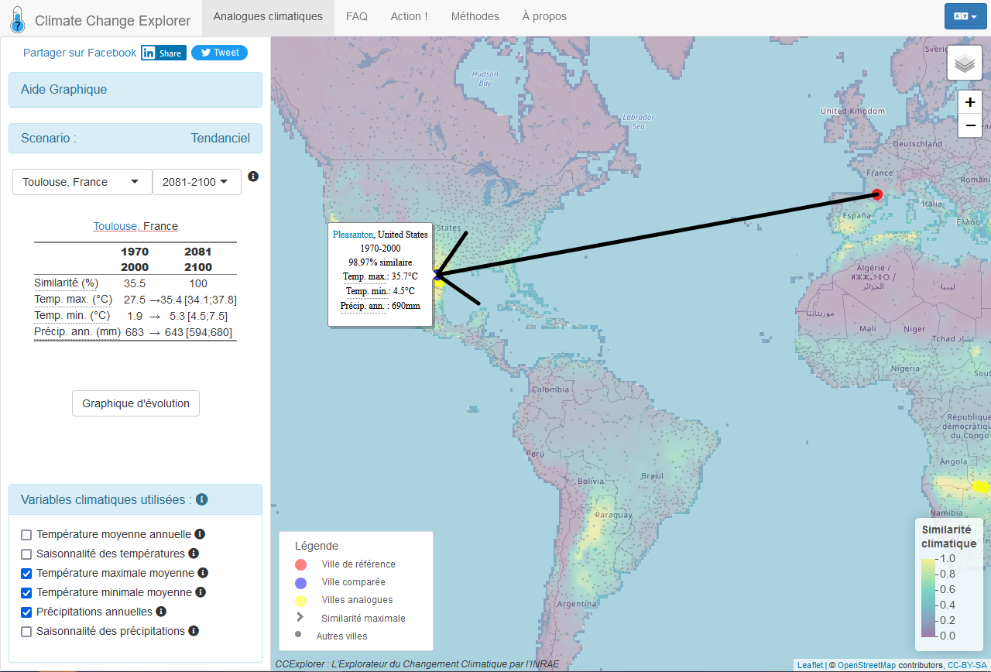Open the Leaflet attribution link
Image resolution: width=991 pixels, height=672 pixels.
[810, 665]
